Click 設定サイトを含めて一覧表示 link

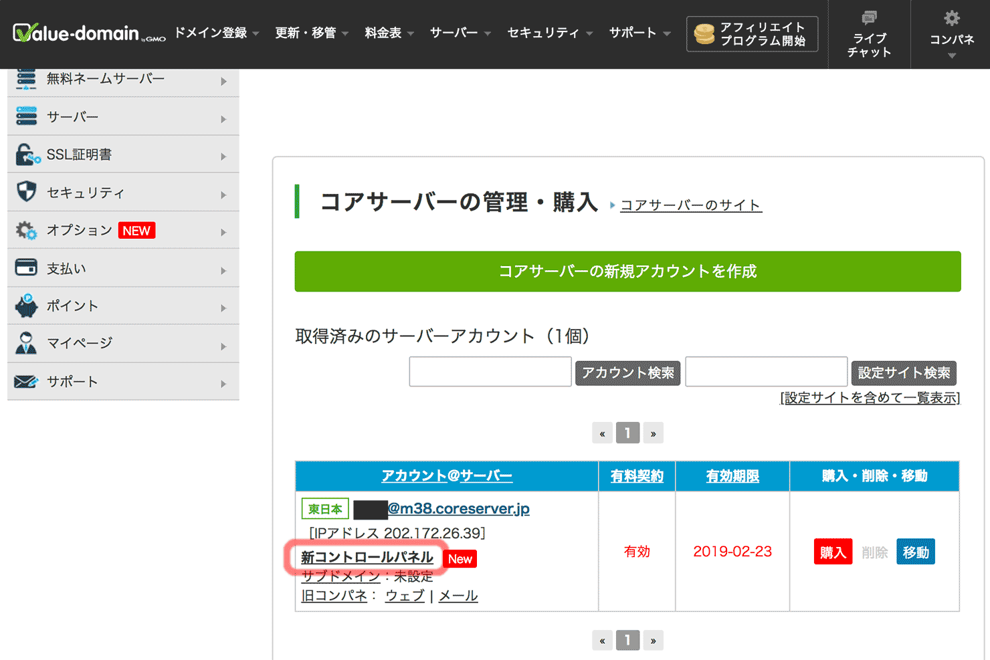[870, 398]
